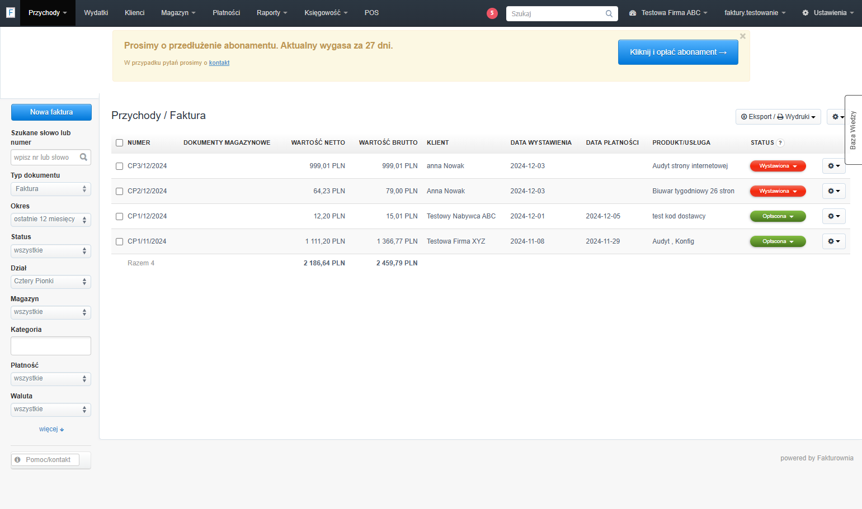The width and height of the screenshot is (862, 509).
Task: Open the Księgowość menu
Action: 326,13
